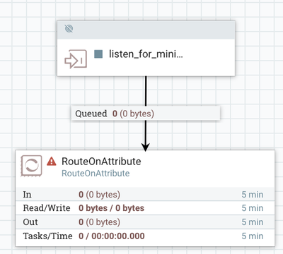Click the input port arrow icon

(x=76, y=59)
